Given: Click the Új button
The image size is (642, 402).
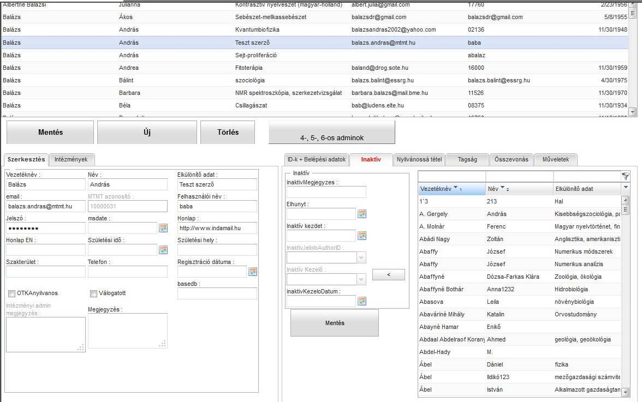Looking at the screenshot, I should coord(147,132).
